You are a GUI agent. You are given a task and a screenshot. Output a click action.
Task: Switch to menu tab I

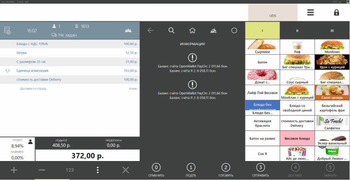tap(262, 31)
